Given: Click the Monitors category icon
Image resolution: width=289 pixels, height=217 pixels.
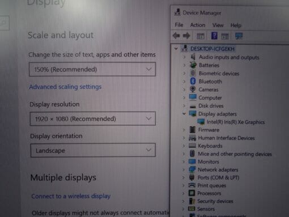Looking at the screenshot, I should pyautogui.click(x=192, y=161).
